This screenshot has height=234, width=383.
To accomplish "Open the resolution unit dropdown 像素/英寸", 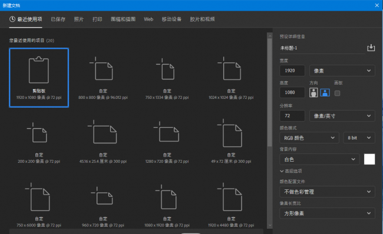I will click(342, 116).
